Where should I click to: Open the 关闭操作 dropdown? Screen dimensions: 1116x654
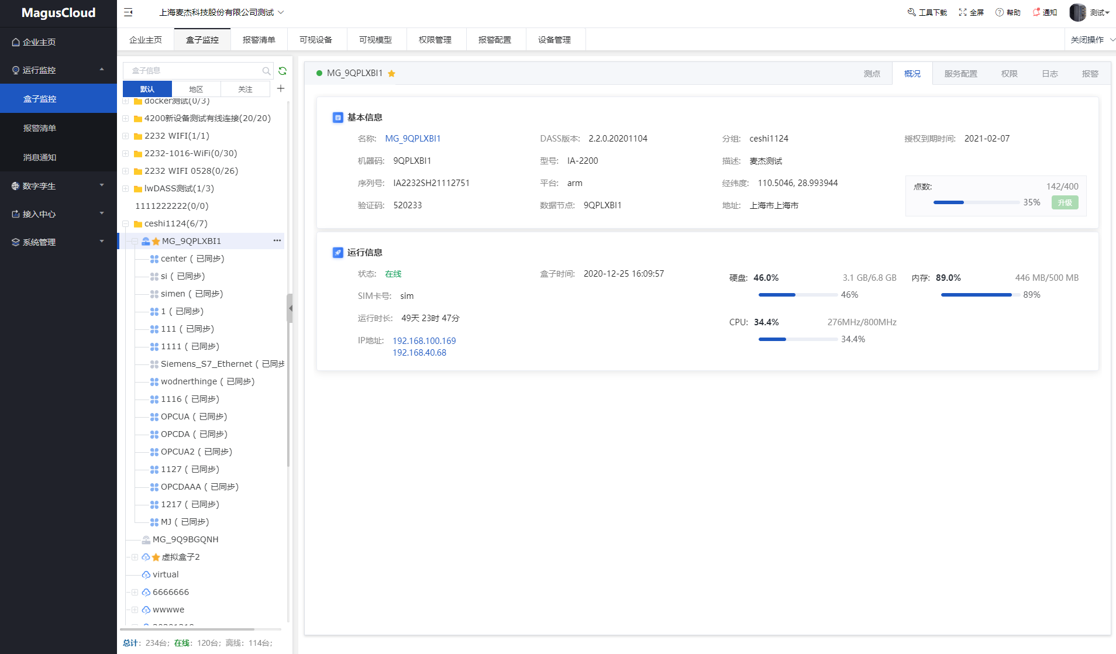(x=1092, y=40)
